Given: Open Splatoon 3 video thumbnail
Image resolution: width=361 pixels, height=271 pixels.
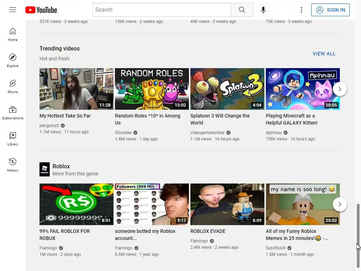Looking at the screenshot, I should (x=227, y=89).
